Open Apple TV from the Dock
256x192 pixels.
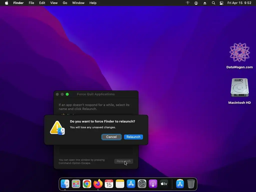[x=164, y=184]
